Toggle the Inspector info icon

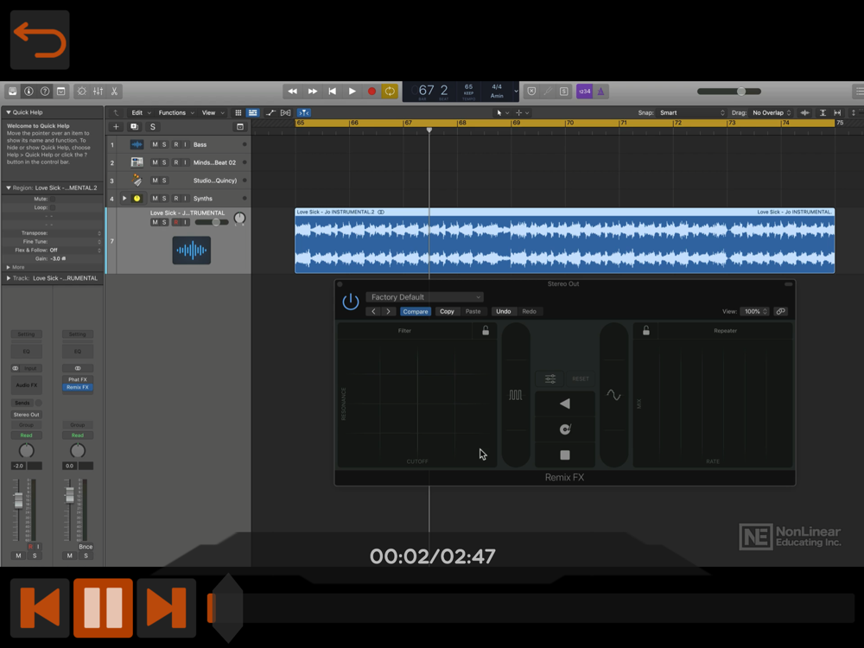point(29,91)
